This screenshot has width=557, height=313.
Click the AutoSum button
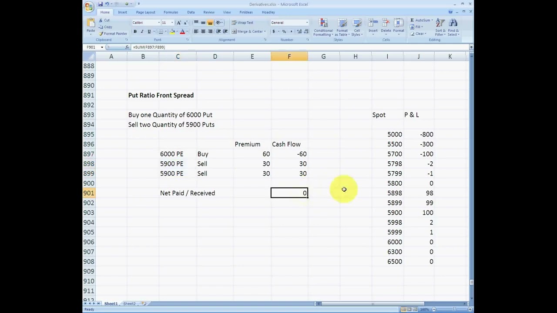419,20
